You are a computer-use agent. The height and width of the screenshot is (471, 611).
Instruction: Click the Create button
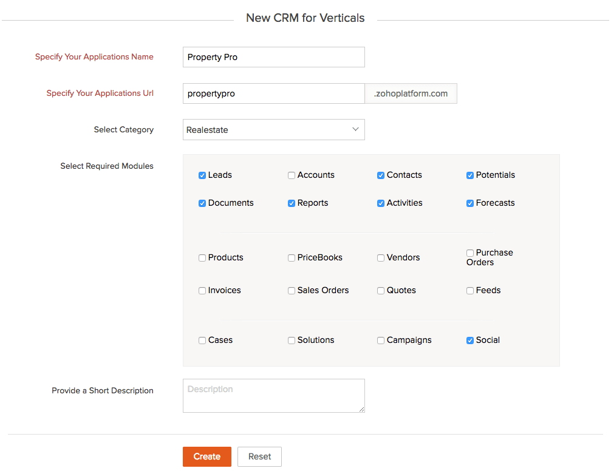(x=207, y=456)
